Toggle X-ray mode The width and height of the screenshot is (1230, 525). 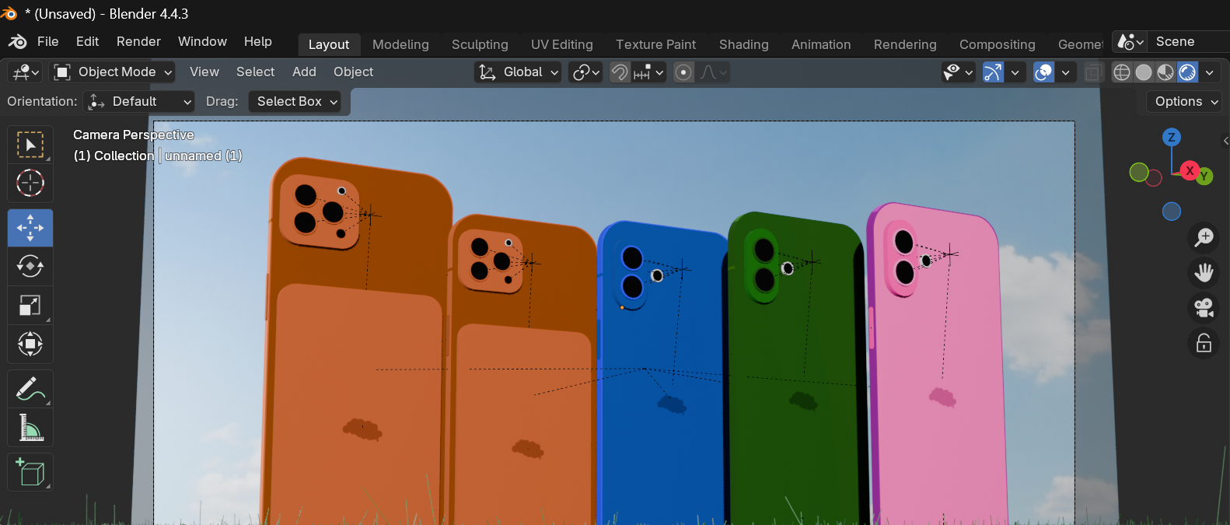click(1093, 72)
